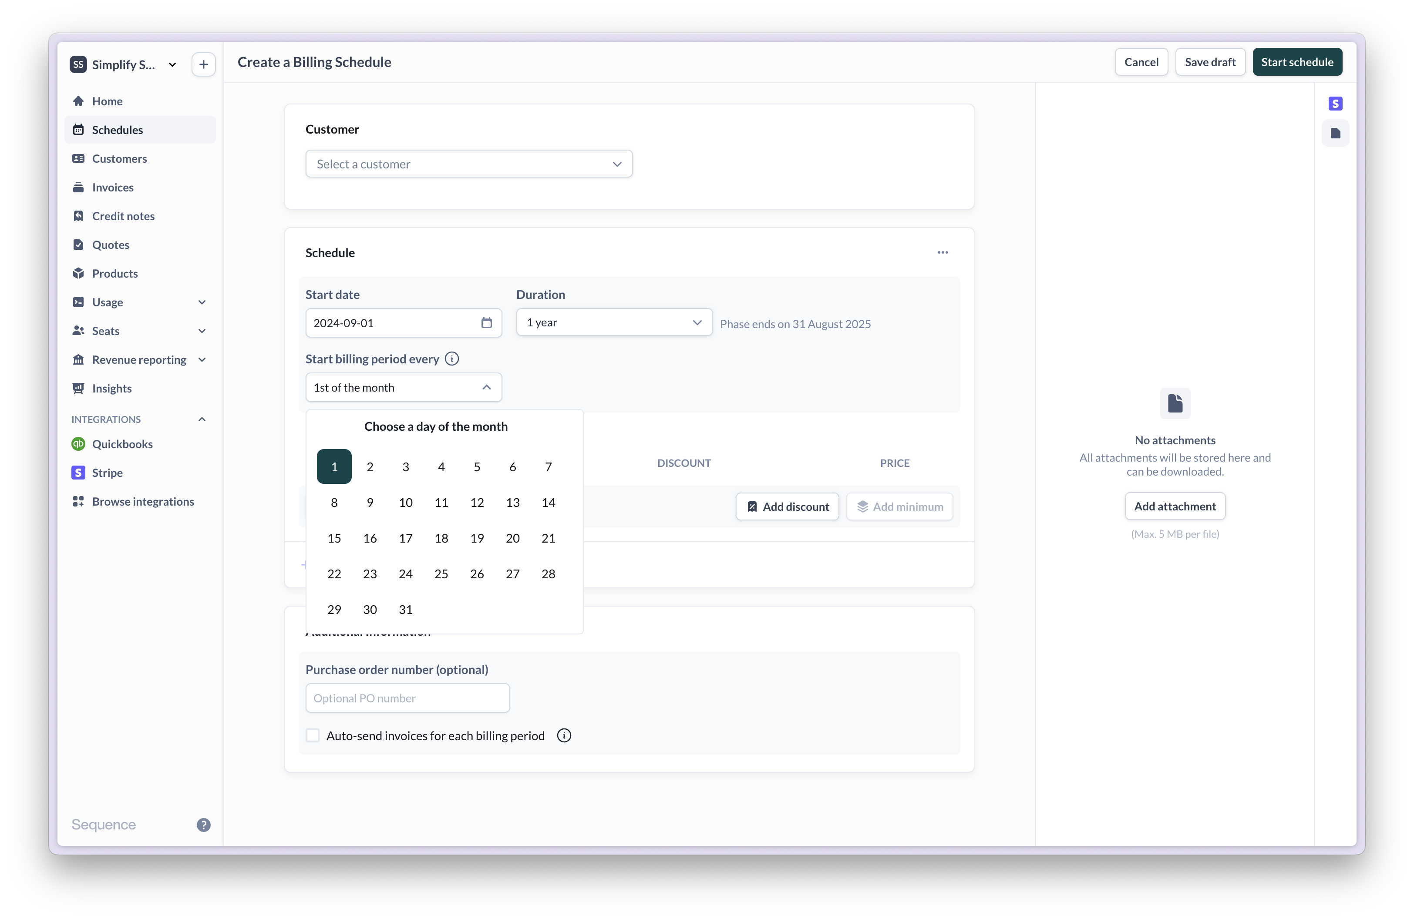The image size is (1414, 919).
Task: Select day 24 in day picker
Action: pyautogui.click(x=405, y=574)
